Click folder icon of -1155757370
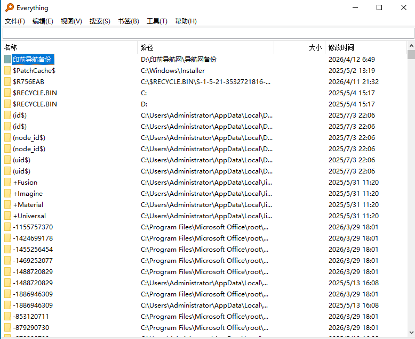Image resolution: width=415 pixels, height=339 pixels. point(7,227)
